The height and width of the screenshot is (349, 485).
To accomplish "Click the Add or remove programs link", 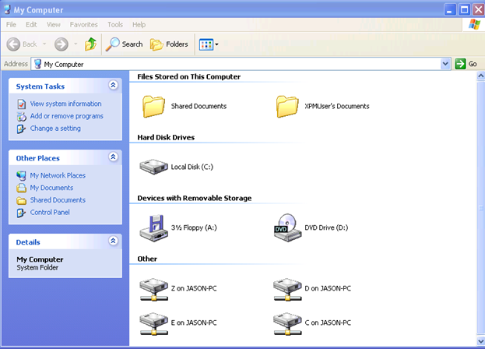I will 66,116.
